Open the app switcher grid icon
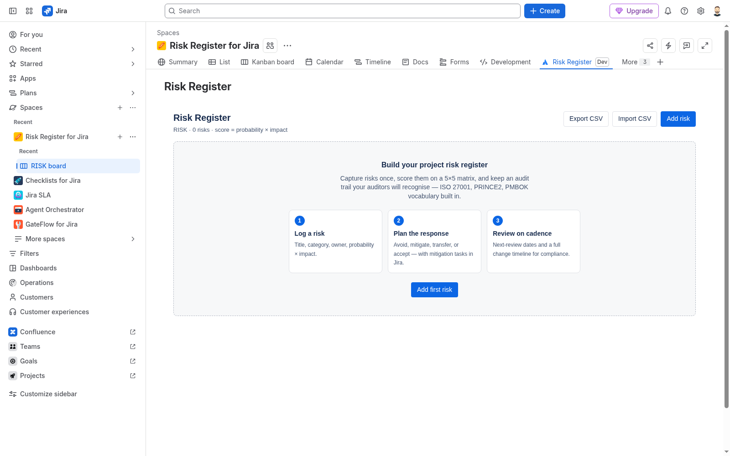This screenshot has width=730, height=456. 29,11
